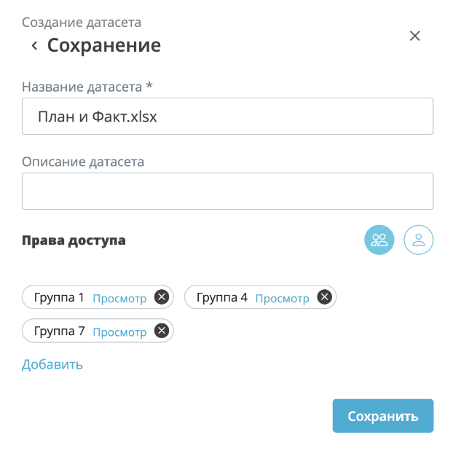Screen dimensions: 453x456
Task: Select the Группа 4 chip label
Action: (222, 297)
